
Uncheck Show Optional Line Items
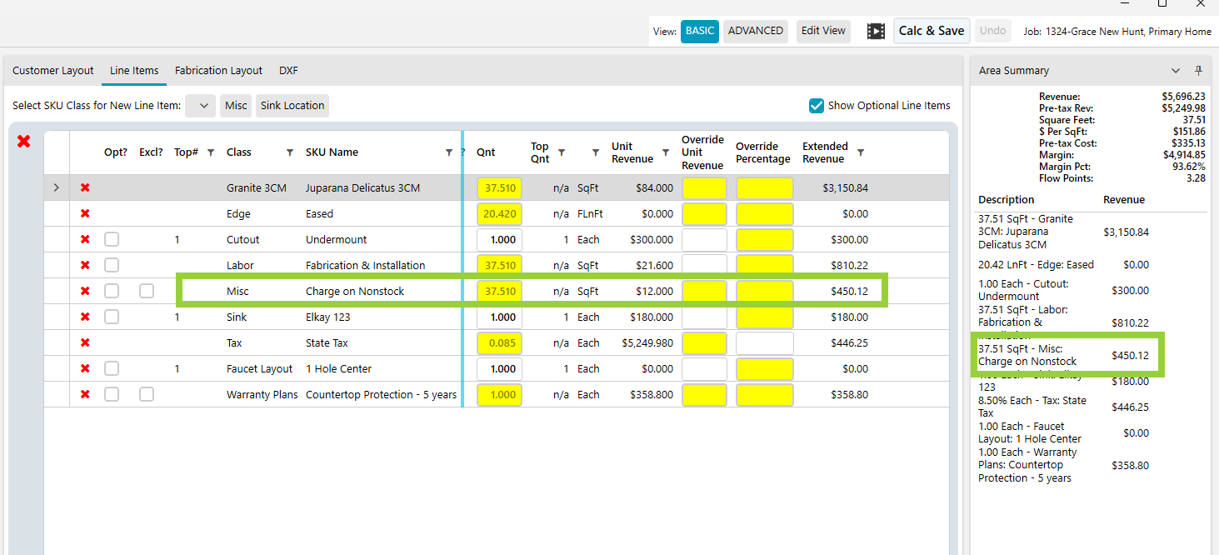click(x=817, y=106)
